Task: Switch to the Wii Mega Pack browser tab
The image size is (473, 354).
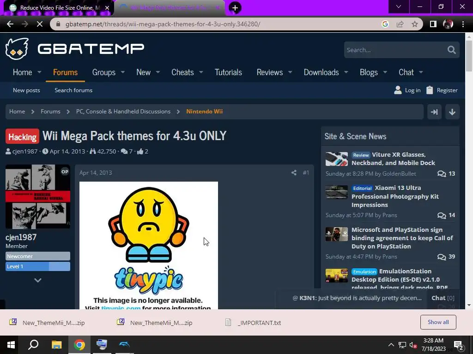Action: click(x=170, y=8)
